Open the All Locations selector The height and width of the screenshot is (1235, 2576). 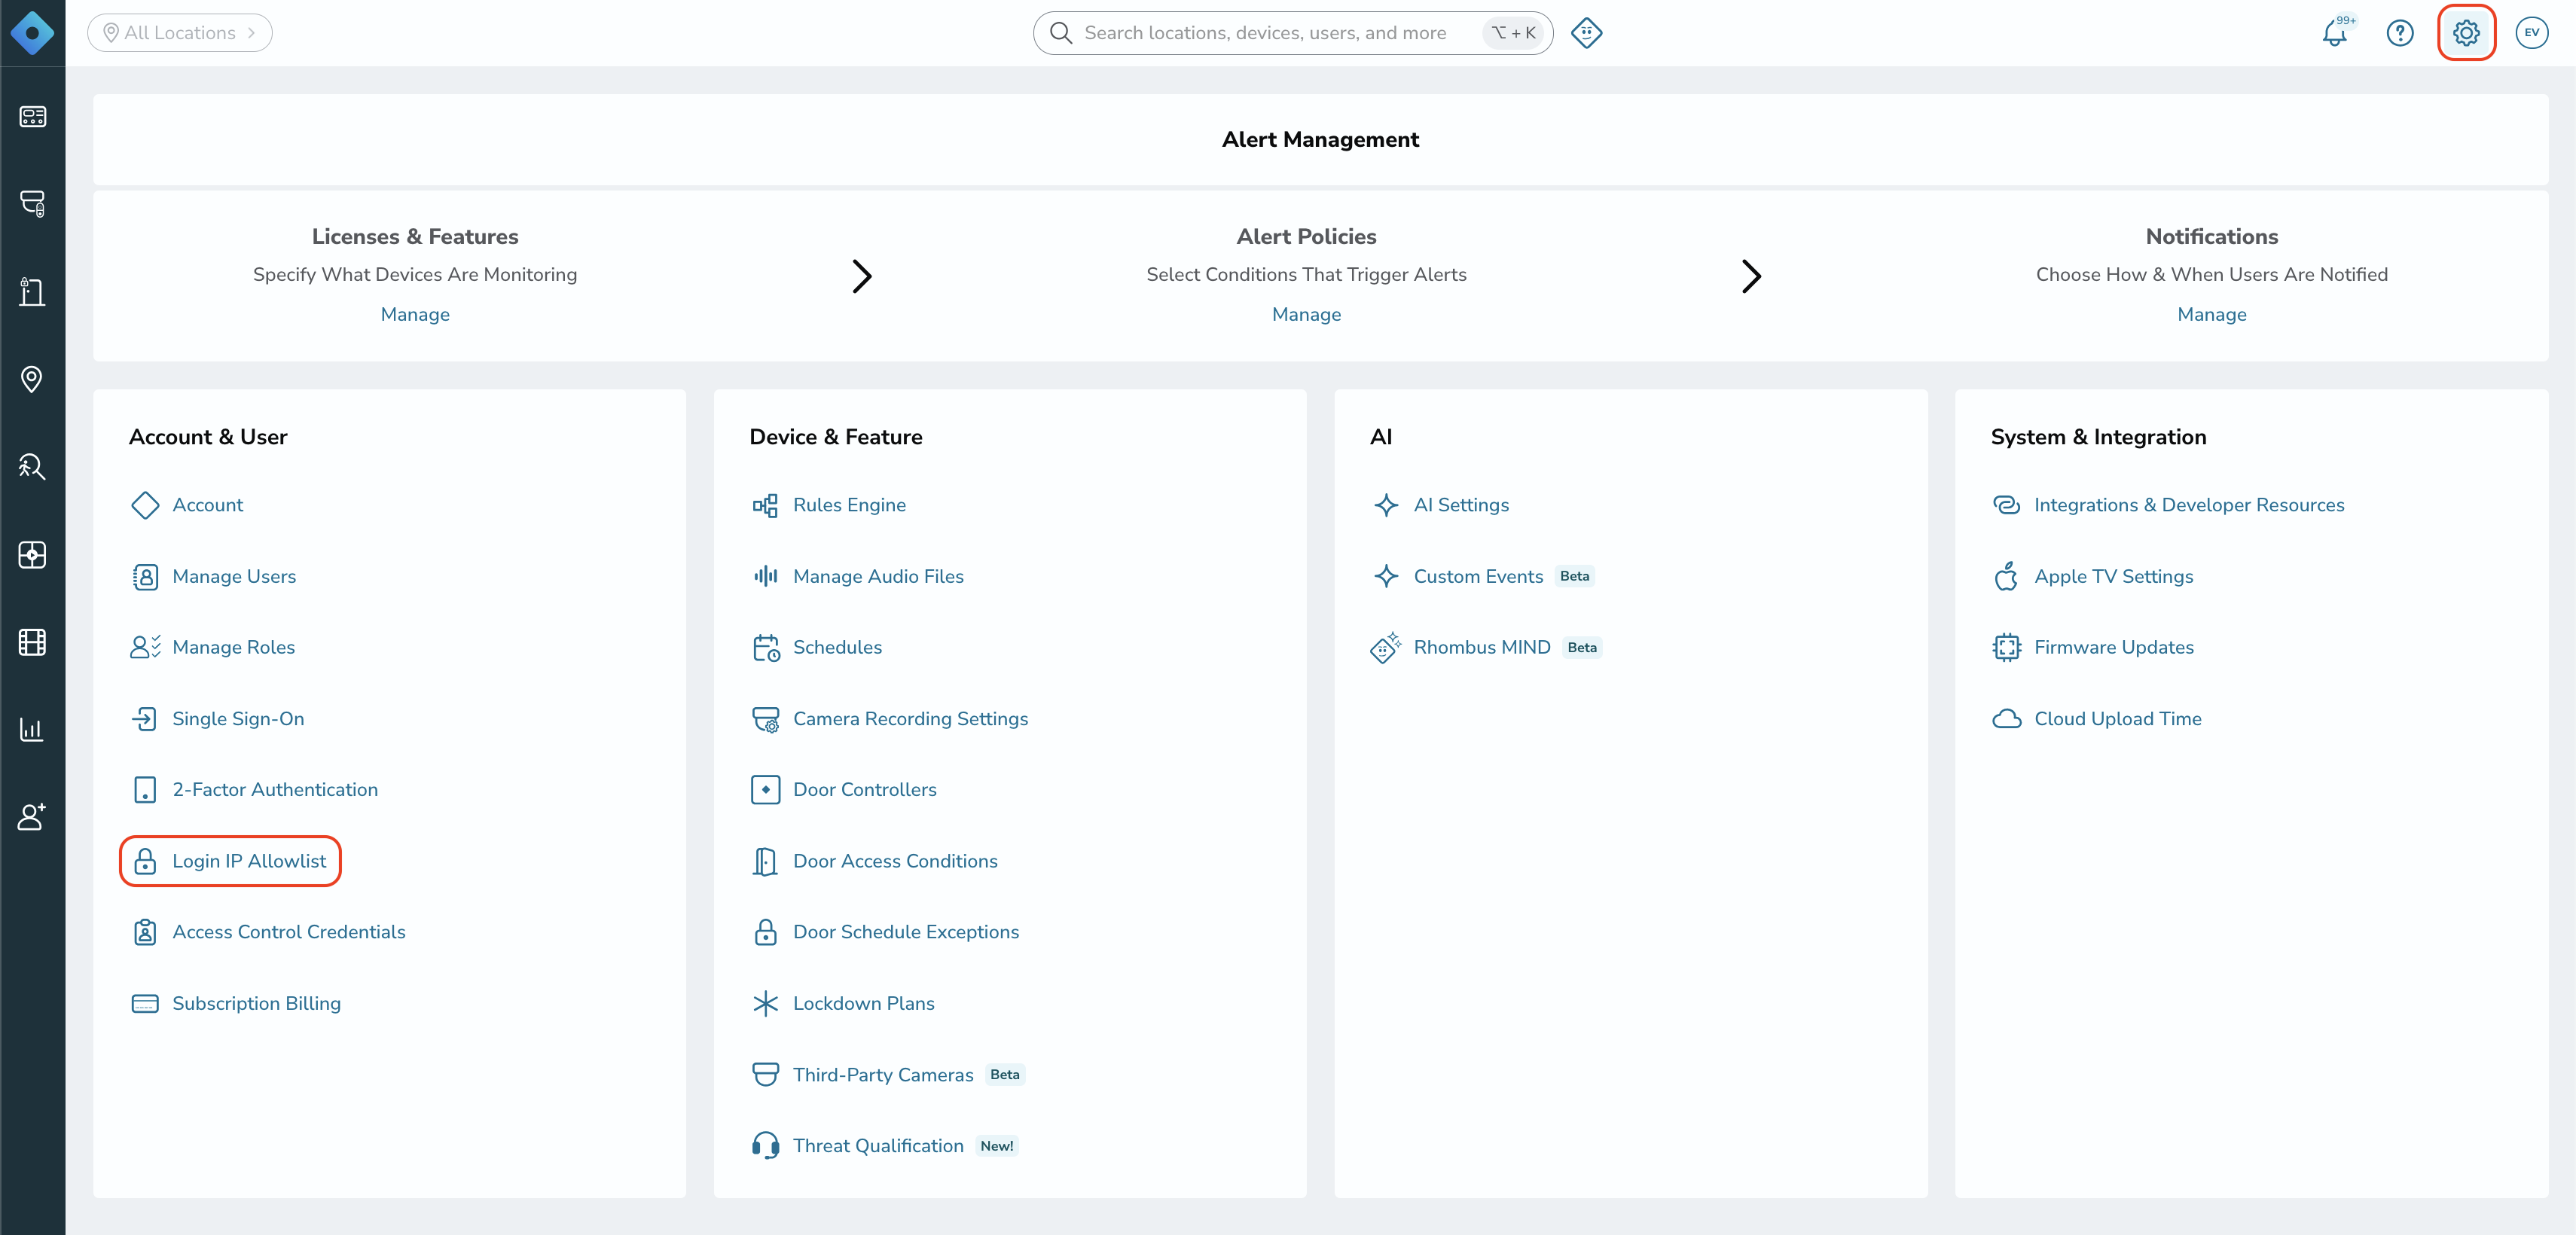[x=180, y=33]
